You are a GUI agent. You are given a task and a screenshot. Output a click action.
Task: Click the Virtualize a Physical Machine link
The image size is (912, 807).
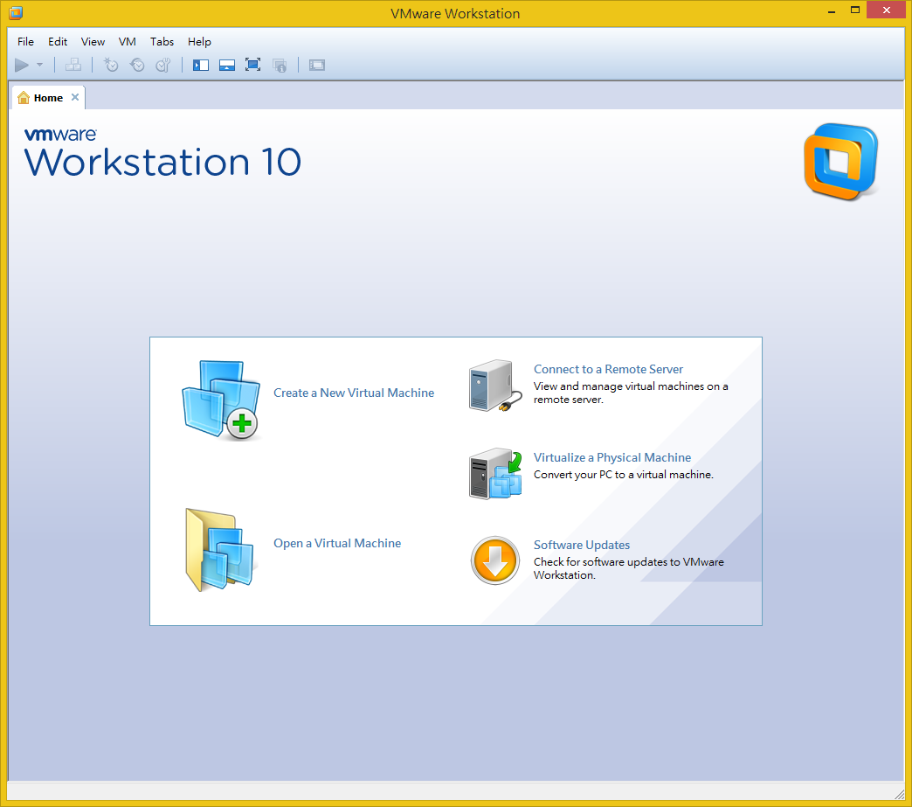[x=612, y=457]
